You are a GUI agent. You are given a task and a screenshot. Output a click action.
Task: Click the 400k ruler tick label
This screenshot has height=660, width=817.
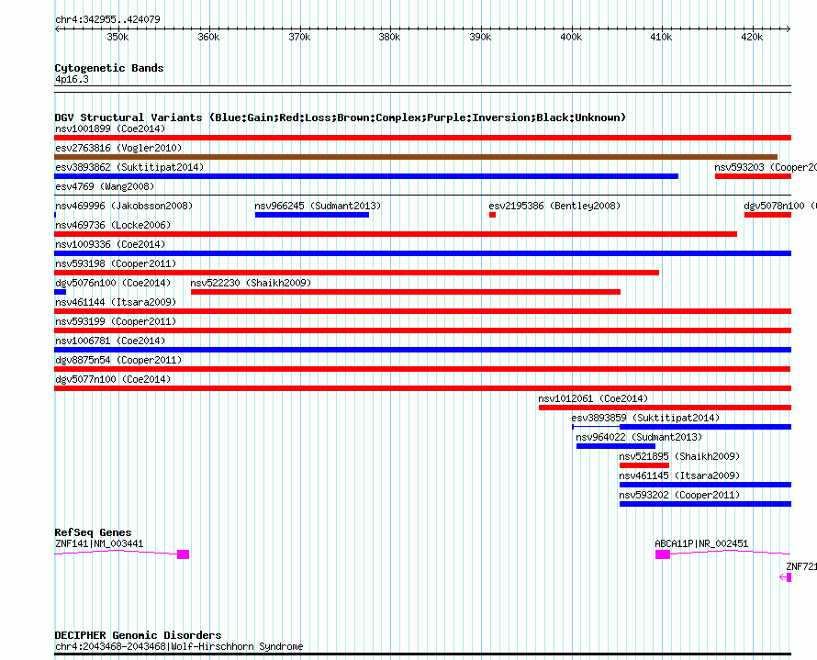click(571, 37)
